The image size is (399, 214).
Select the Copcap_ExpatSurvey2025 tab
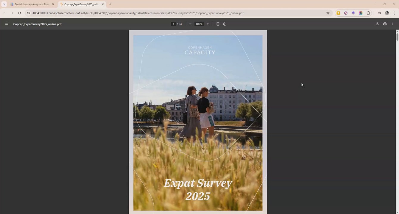pos(81,4)
